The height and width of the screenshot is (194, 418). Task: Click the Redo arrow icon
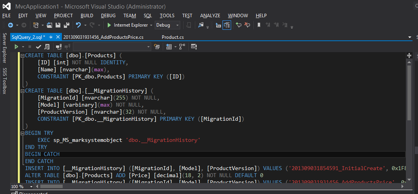(92, 25)
